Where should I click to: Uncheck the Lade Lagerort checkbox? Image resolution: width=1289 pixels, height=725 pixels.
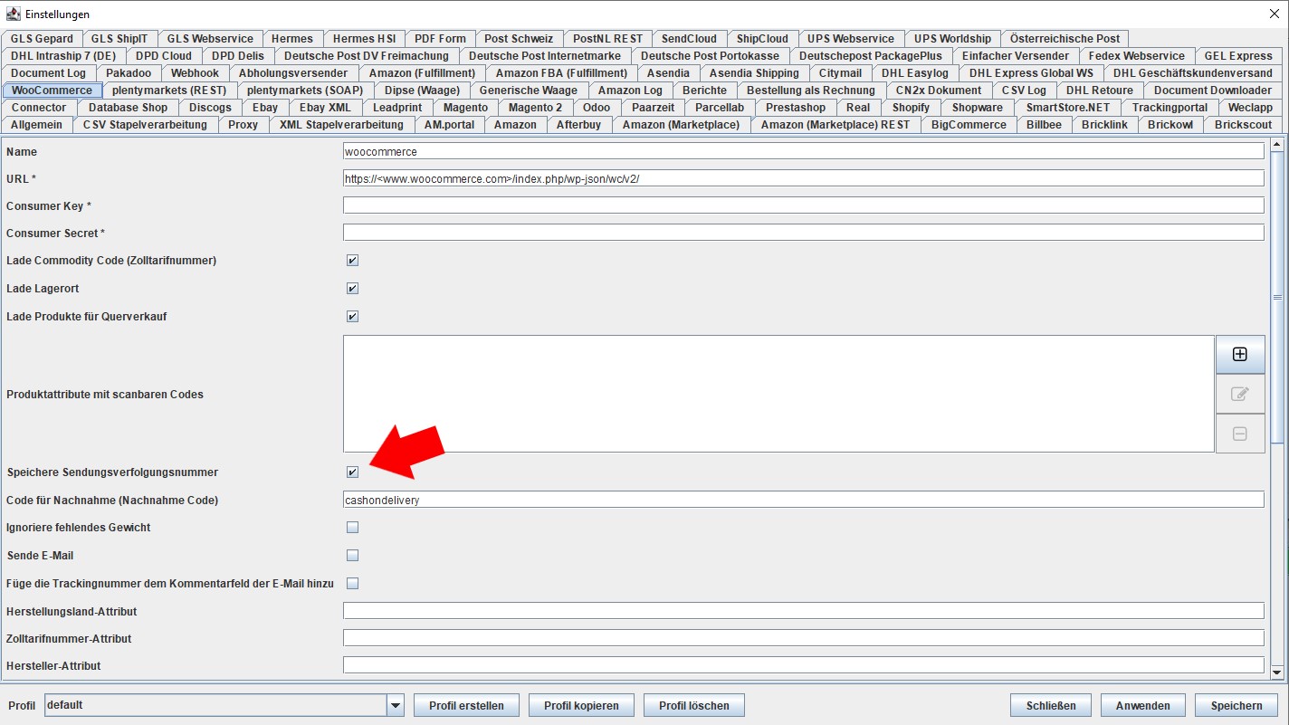point(353,289)
